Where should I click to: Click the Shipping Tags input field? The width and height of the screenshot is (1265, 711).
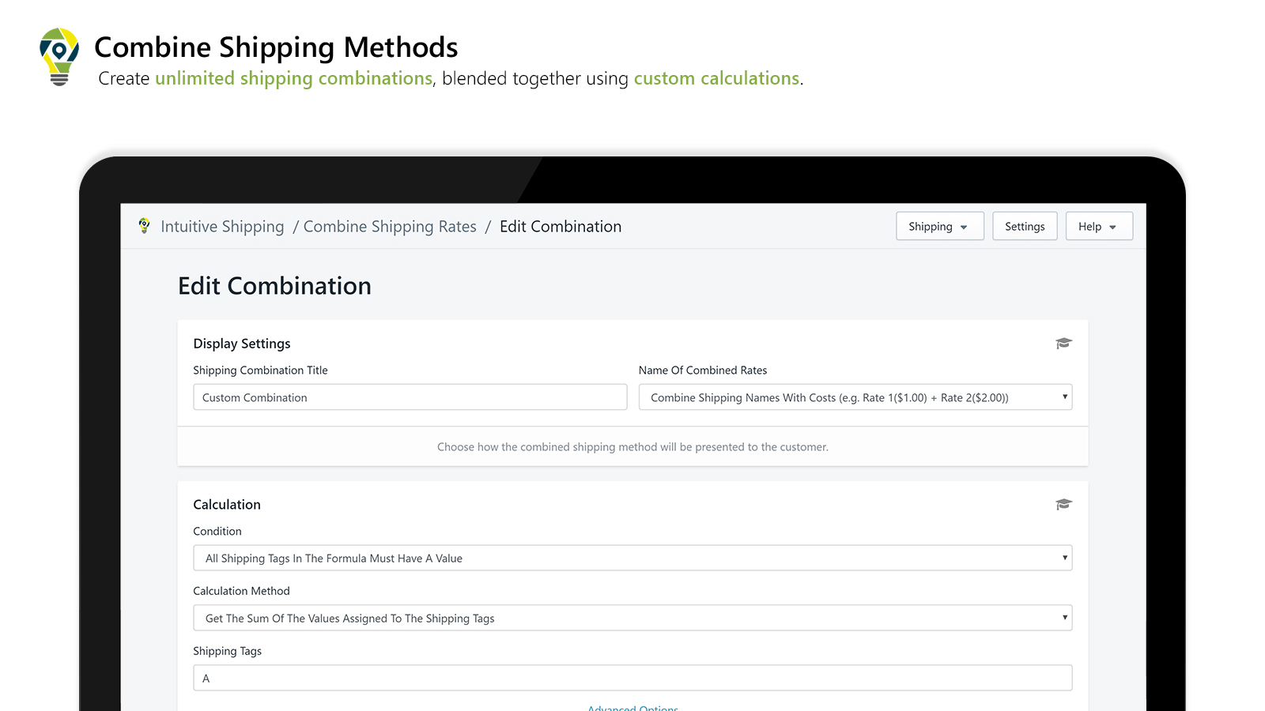tap(632, 677)
